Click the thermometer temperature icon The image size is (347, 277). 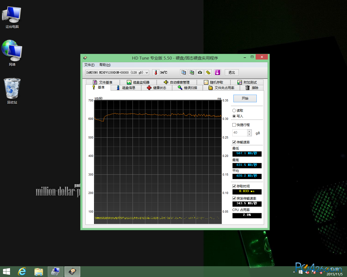point(156,72)
